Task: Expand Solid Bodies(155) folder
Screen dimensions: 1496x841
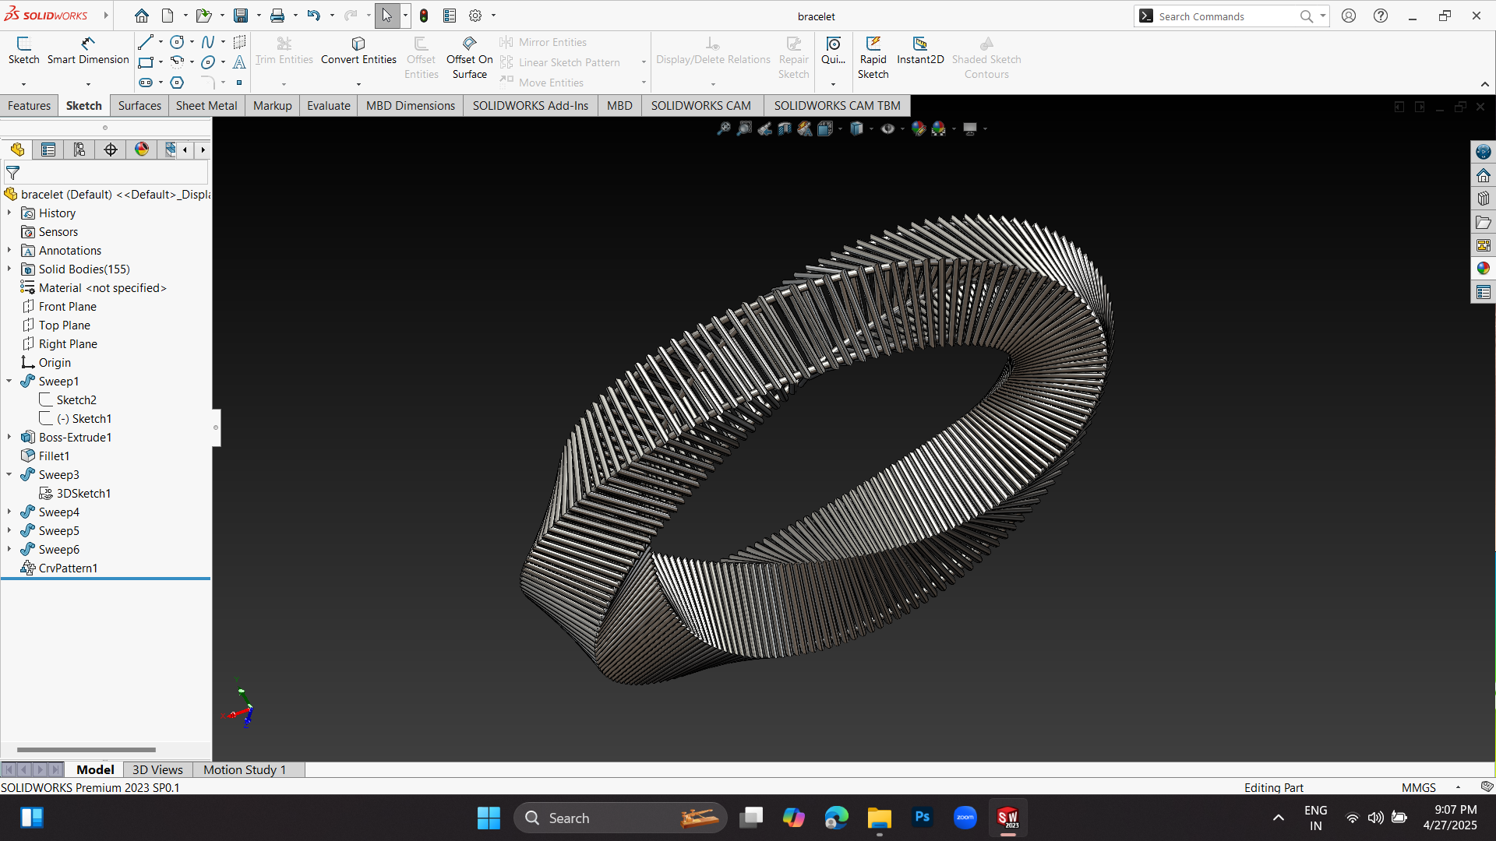Action: [x=9, y=269]
